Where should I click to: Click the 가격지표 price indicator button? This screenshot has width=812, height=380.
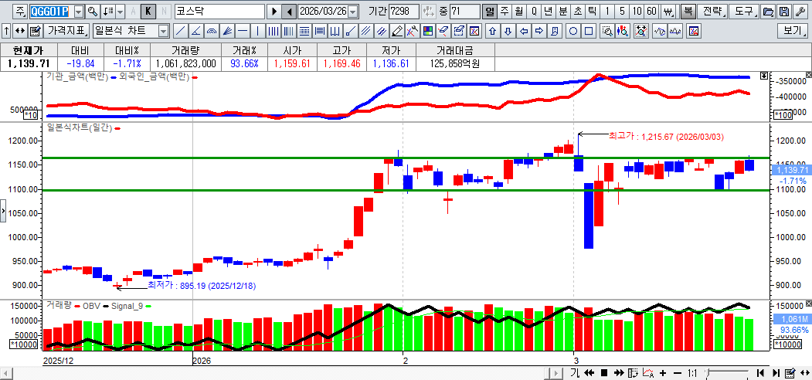(x=66, y=32)
